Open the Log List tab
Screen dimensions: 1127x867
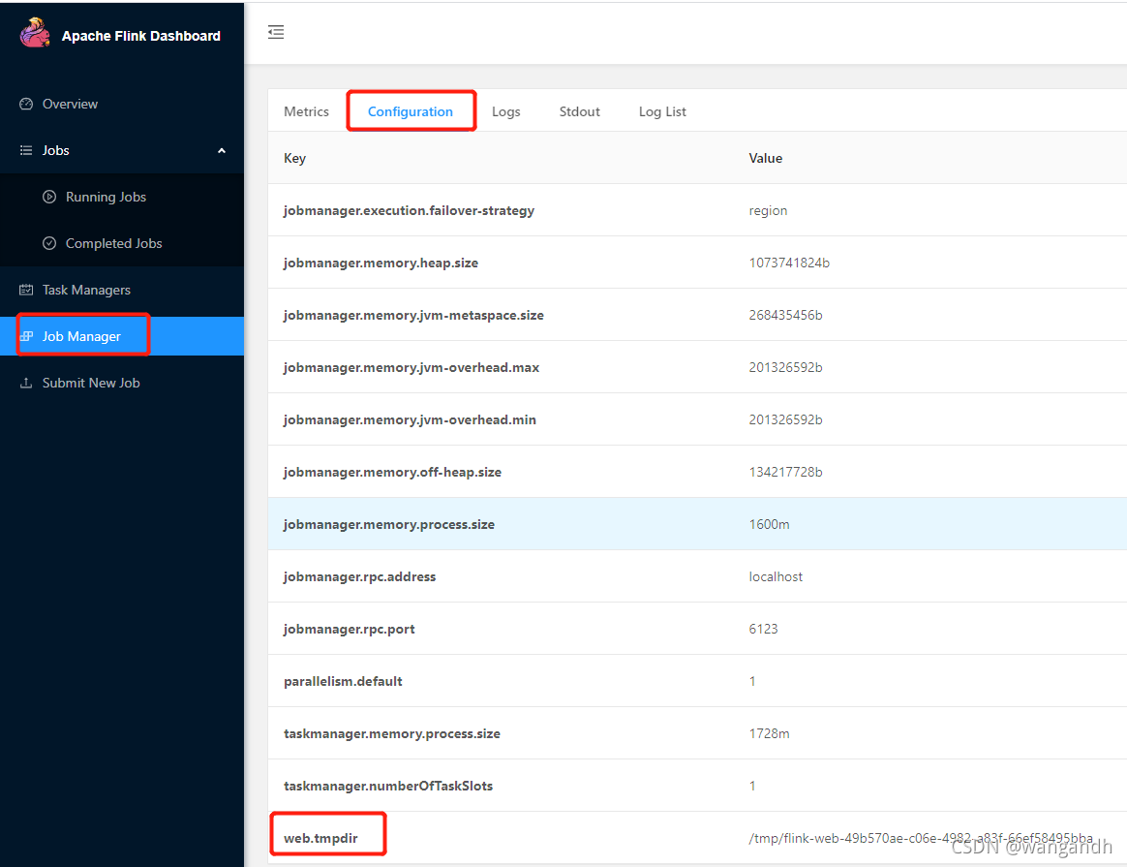[x=662, y=110]
